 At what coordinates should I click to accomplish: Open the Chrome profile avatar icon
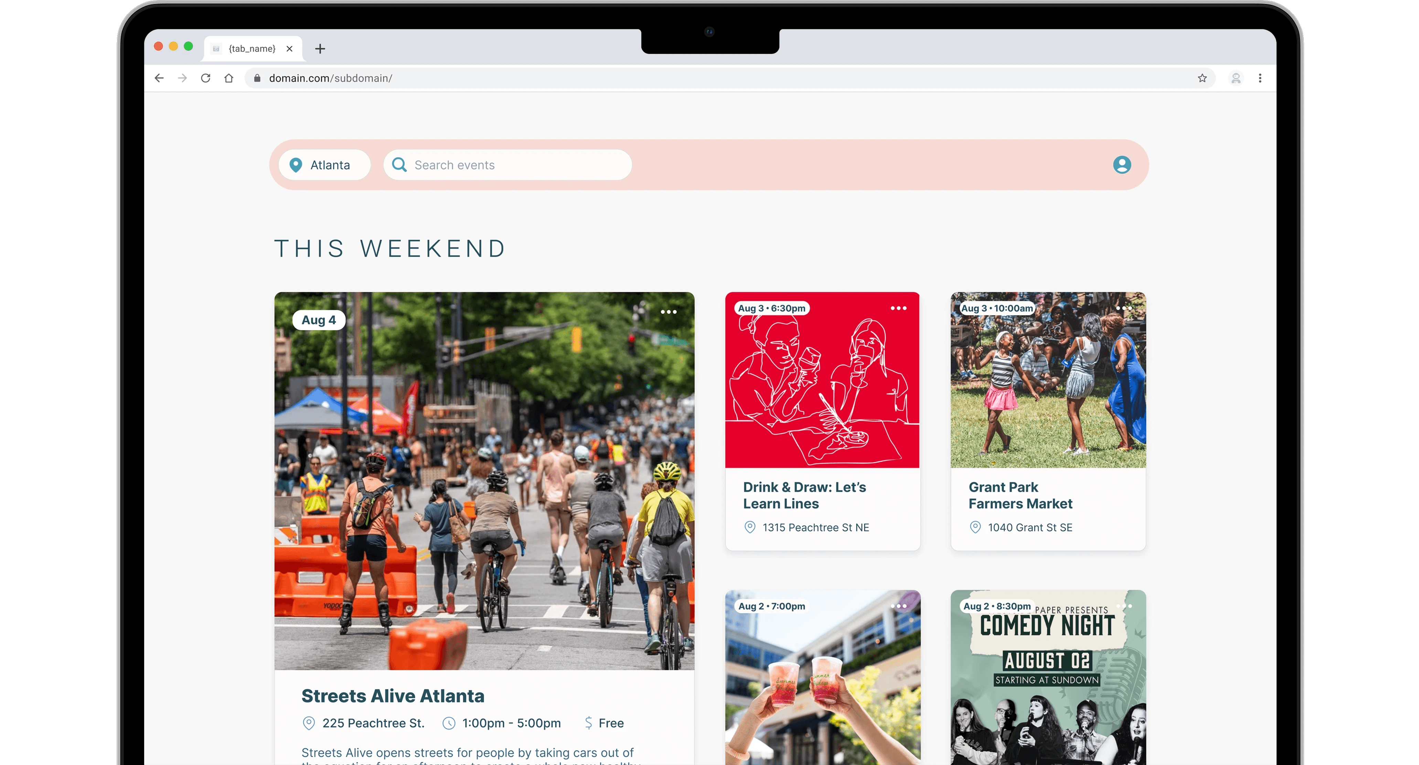pyautogui.click(x=1236, y=78)
